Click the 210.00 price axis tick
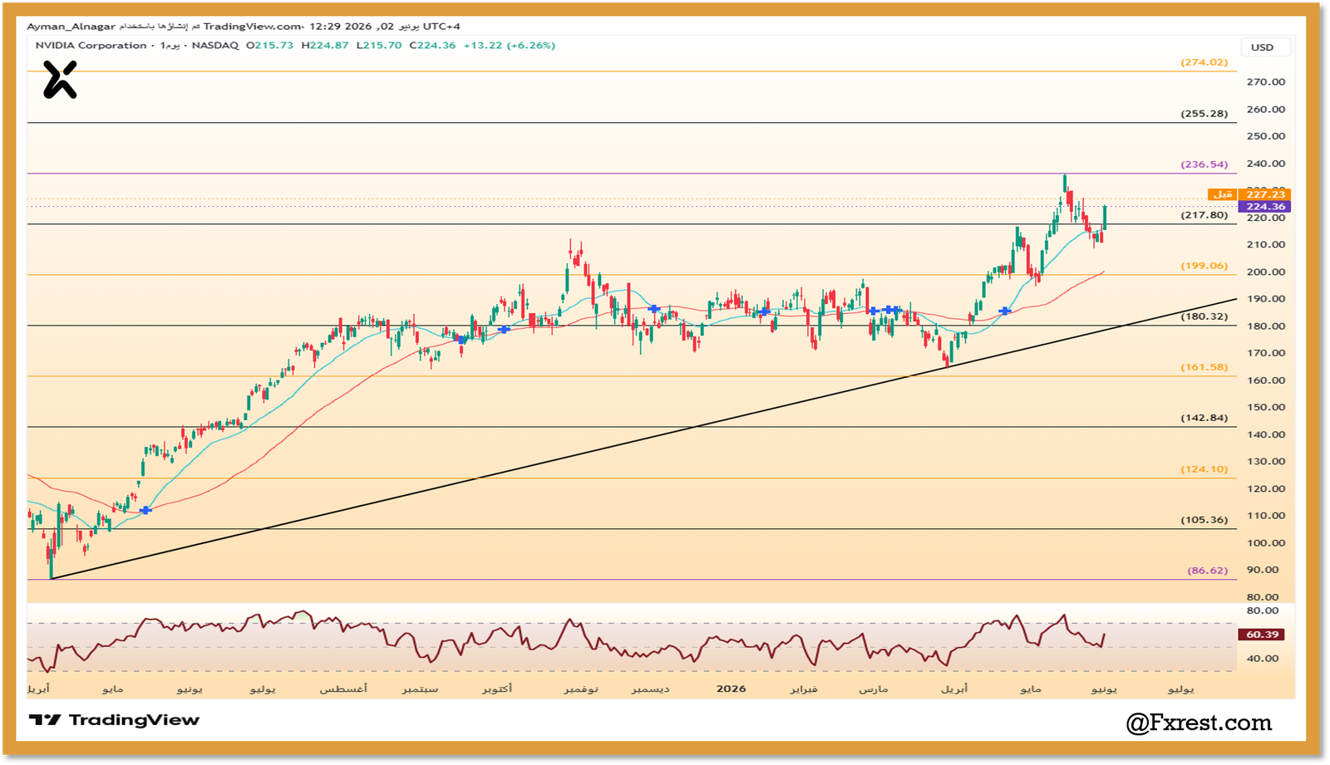 [1266, 245]
